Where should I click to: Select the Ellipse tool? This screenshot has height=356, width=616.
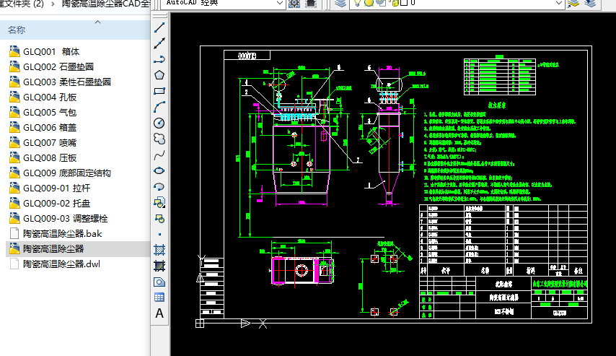(x=159, y=170)
